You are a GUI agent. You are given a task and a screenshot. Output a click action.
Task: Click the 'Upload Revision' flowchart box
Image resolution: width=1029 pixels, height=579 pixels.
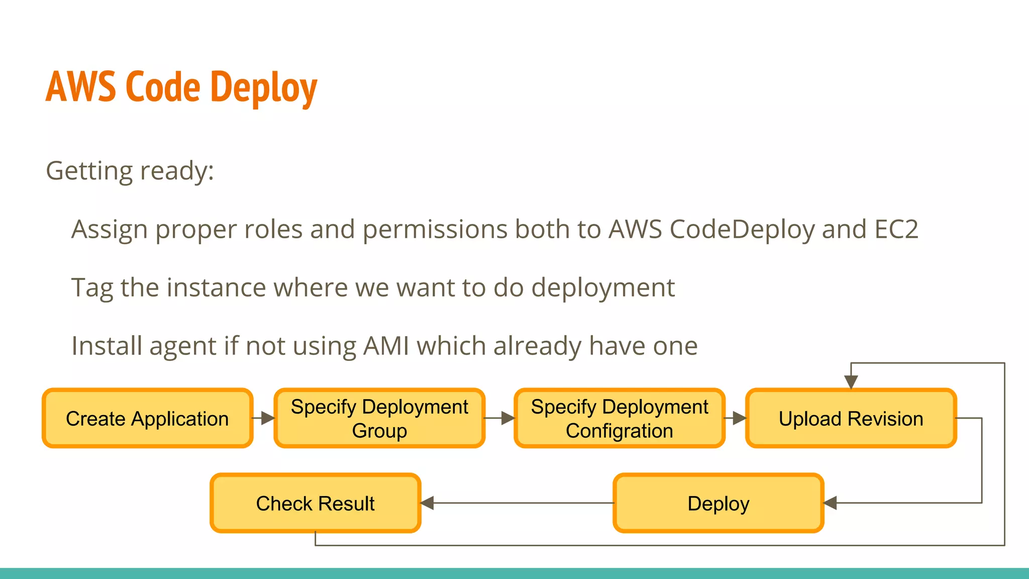point(851,418)
